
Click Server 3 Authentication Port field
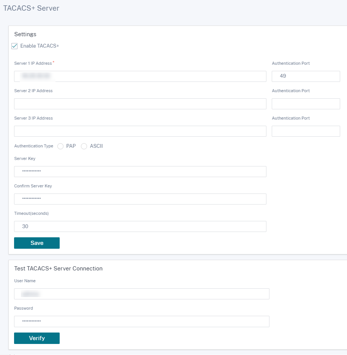click(x=306, y=131)
